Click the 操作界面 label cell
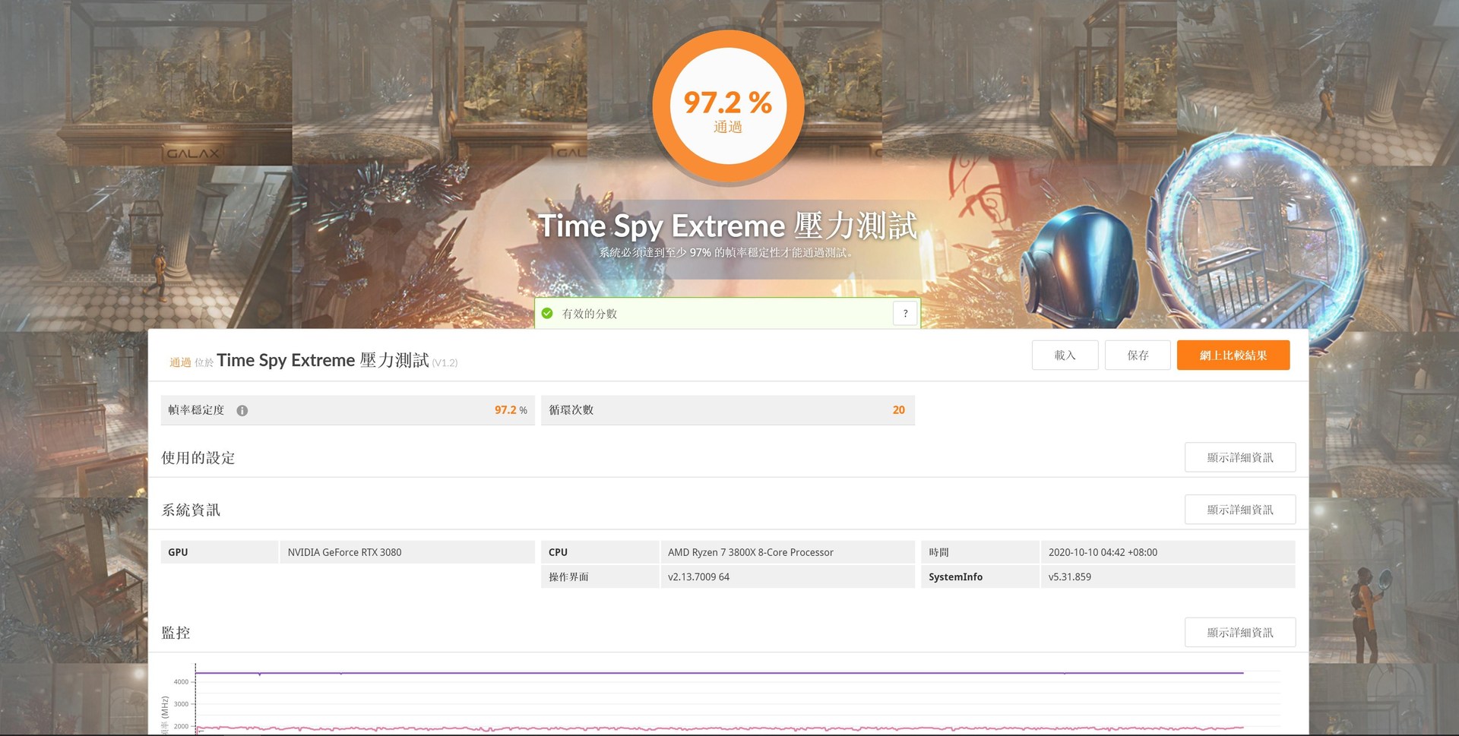 click(x=600, y=576)
